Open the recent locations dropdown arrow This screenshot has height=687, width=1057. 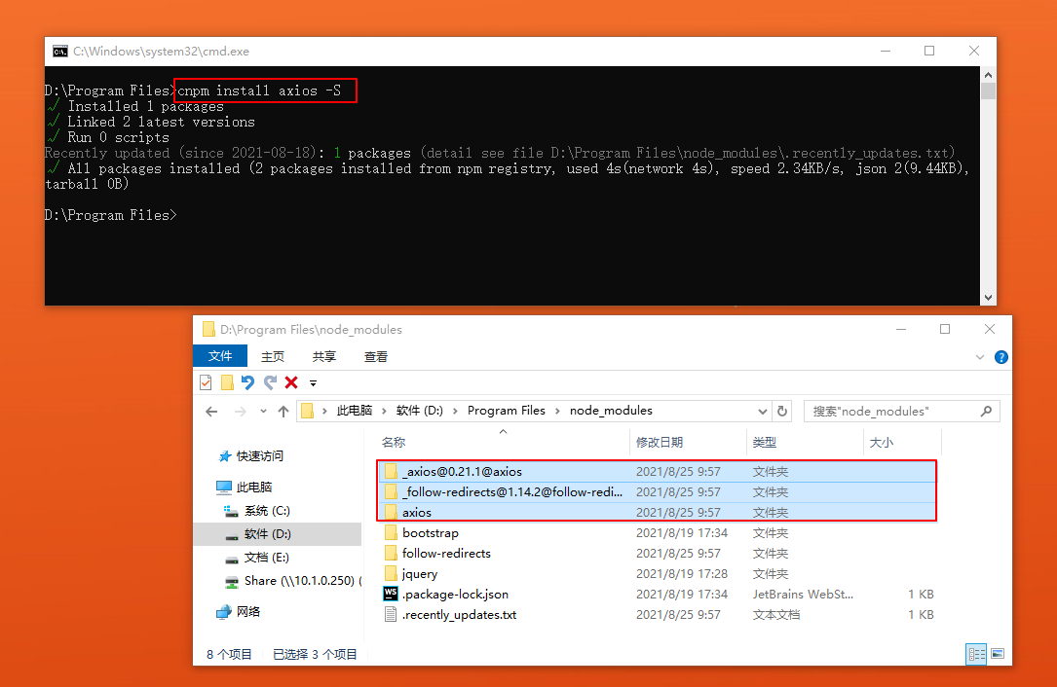[x=263, y=412]
